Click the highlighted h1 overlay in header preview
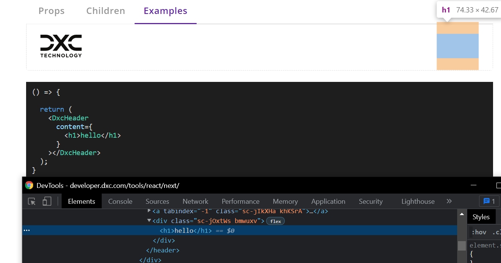 pyautogui.click(x=458, y=46)
